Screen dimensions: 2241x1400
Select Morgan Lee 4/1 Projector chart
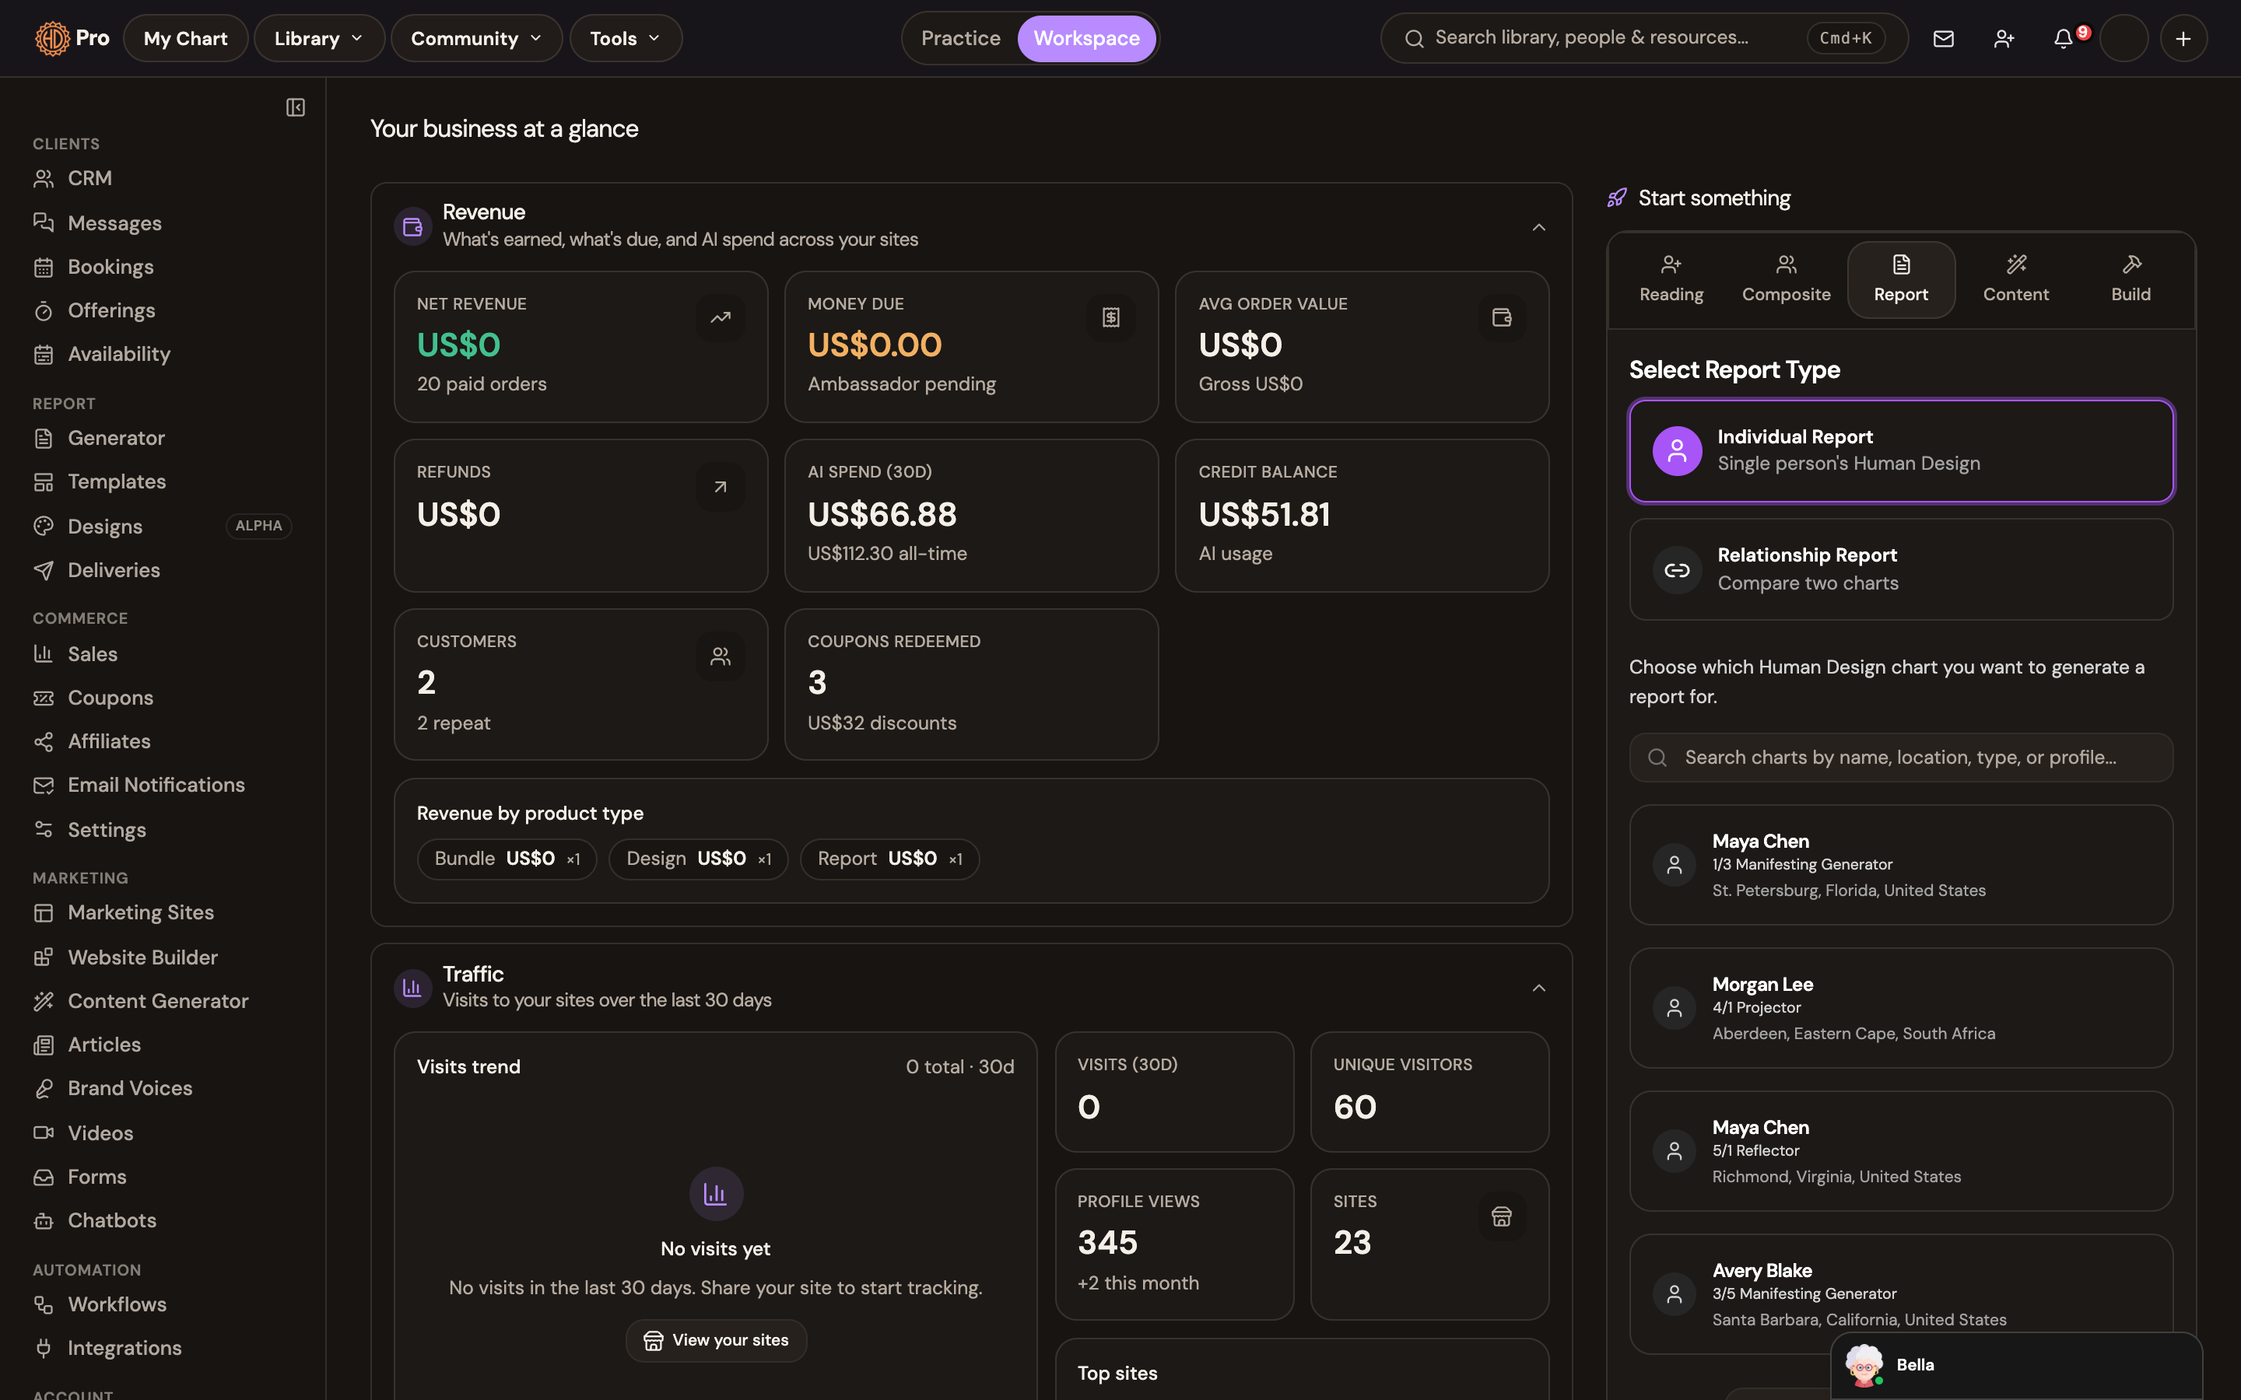(x=1901, y=1008)
